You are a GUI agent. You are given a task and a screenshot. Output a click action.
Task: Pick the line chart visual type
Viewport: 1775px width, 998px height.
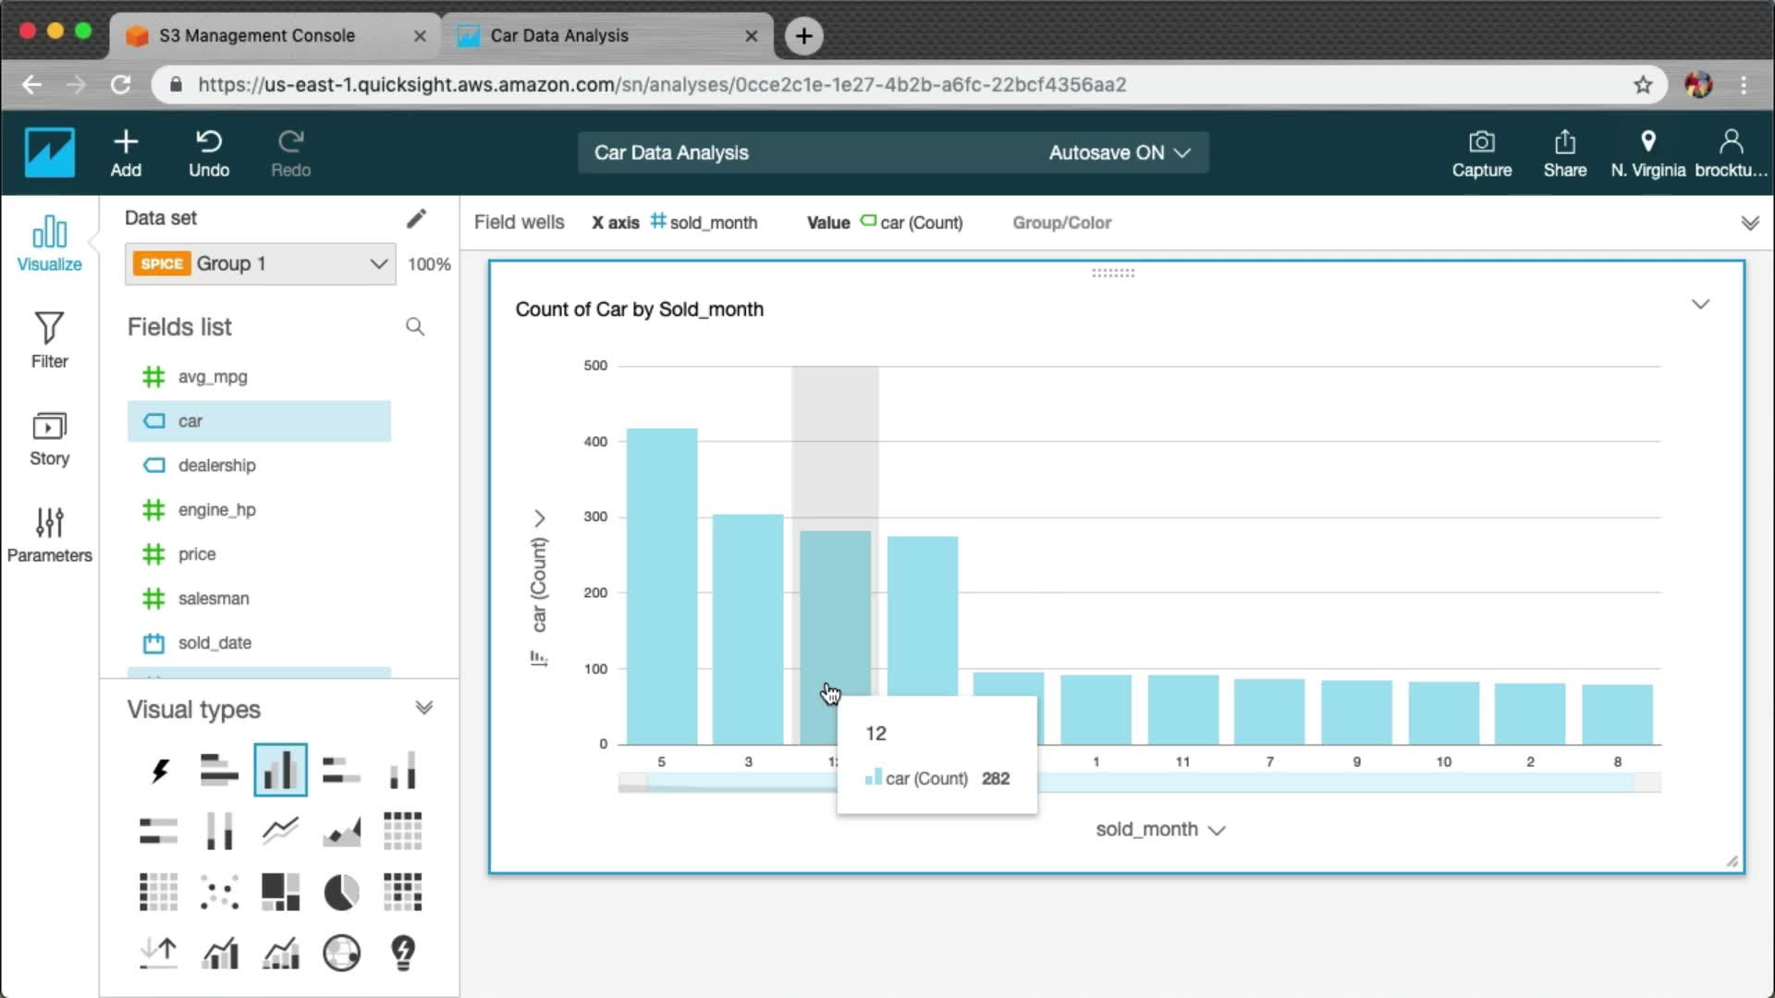tap(280, 830)
